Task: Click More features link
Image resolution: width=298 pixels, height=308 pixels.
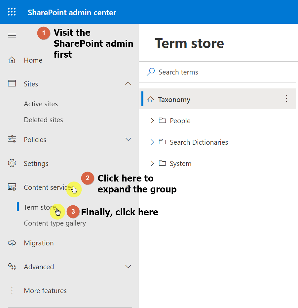Action: [45, 290]
